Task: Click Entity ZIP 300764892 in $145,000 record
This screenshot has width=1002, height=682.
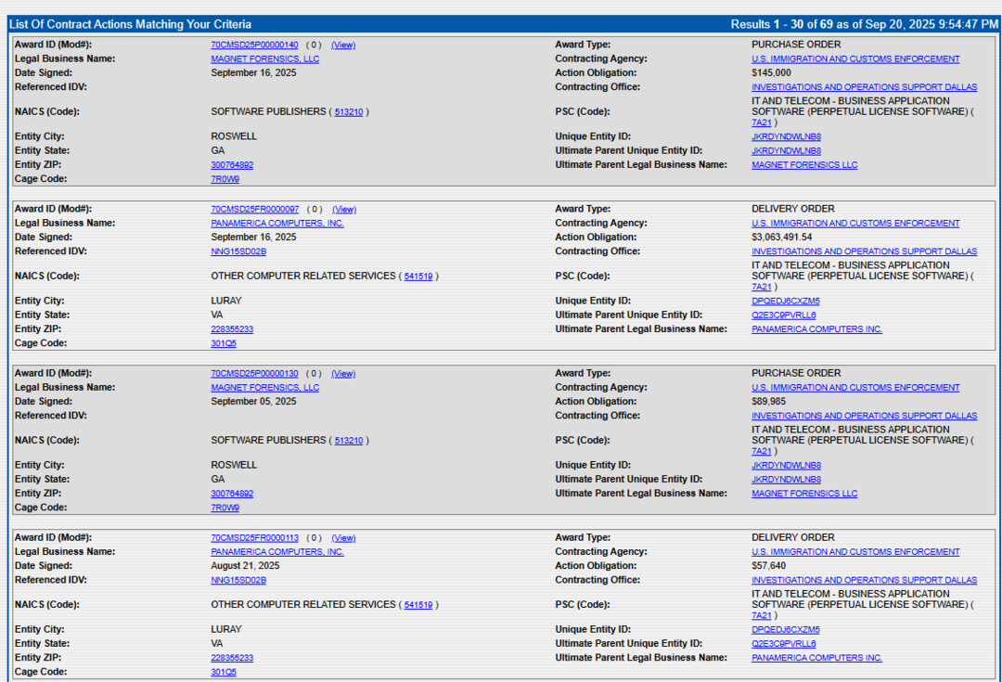Action: point(232,165)
